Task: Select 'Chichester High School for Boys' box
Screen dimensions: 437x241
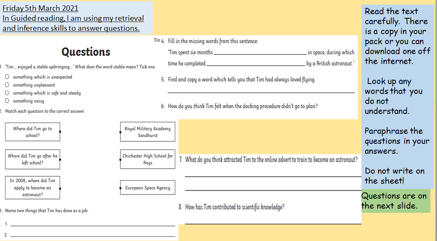Action: tap(148, 159)
